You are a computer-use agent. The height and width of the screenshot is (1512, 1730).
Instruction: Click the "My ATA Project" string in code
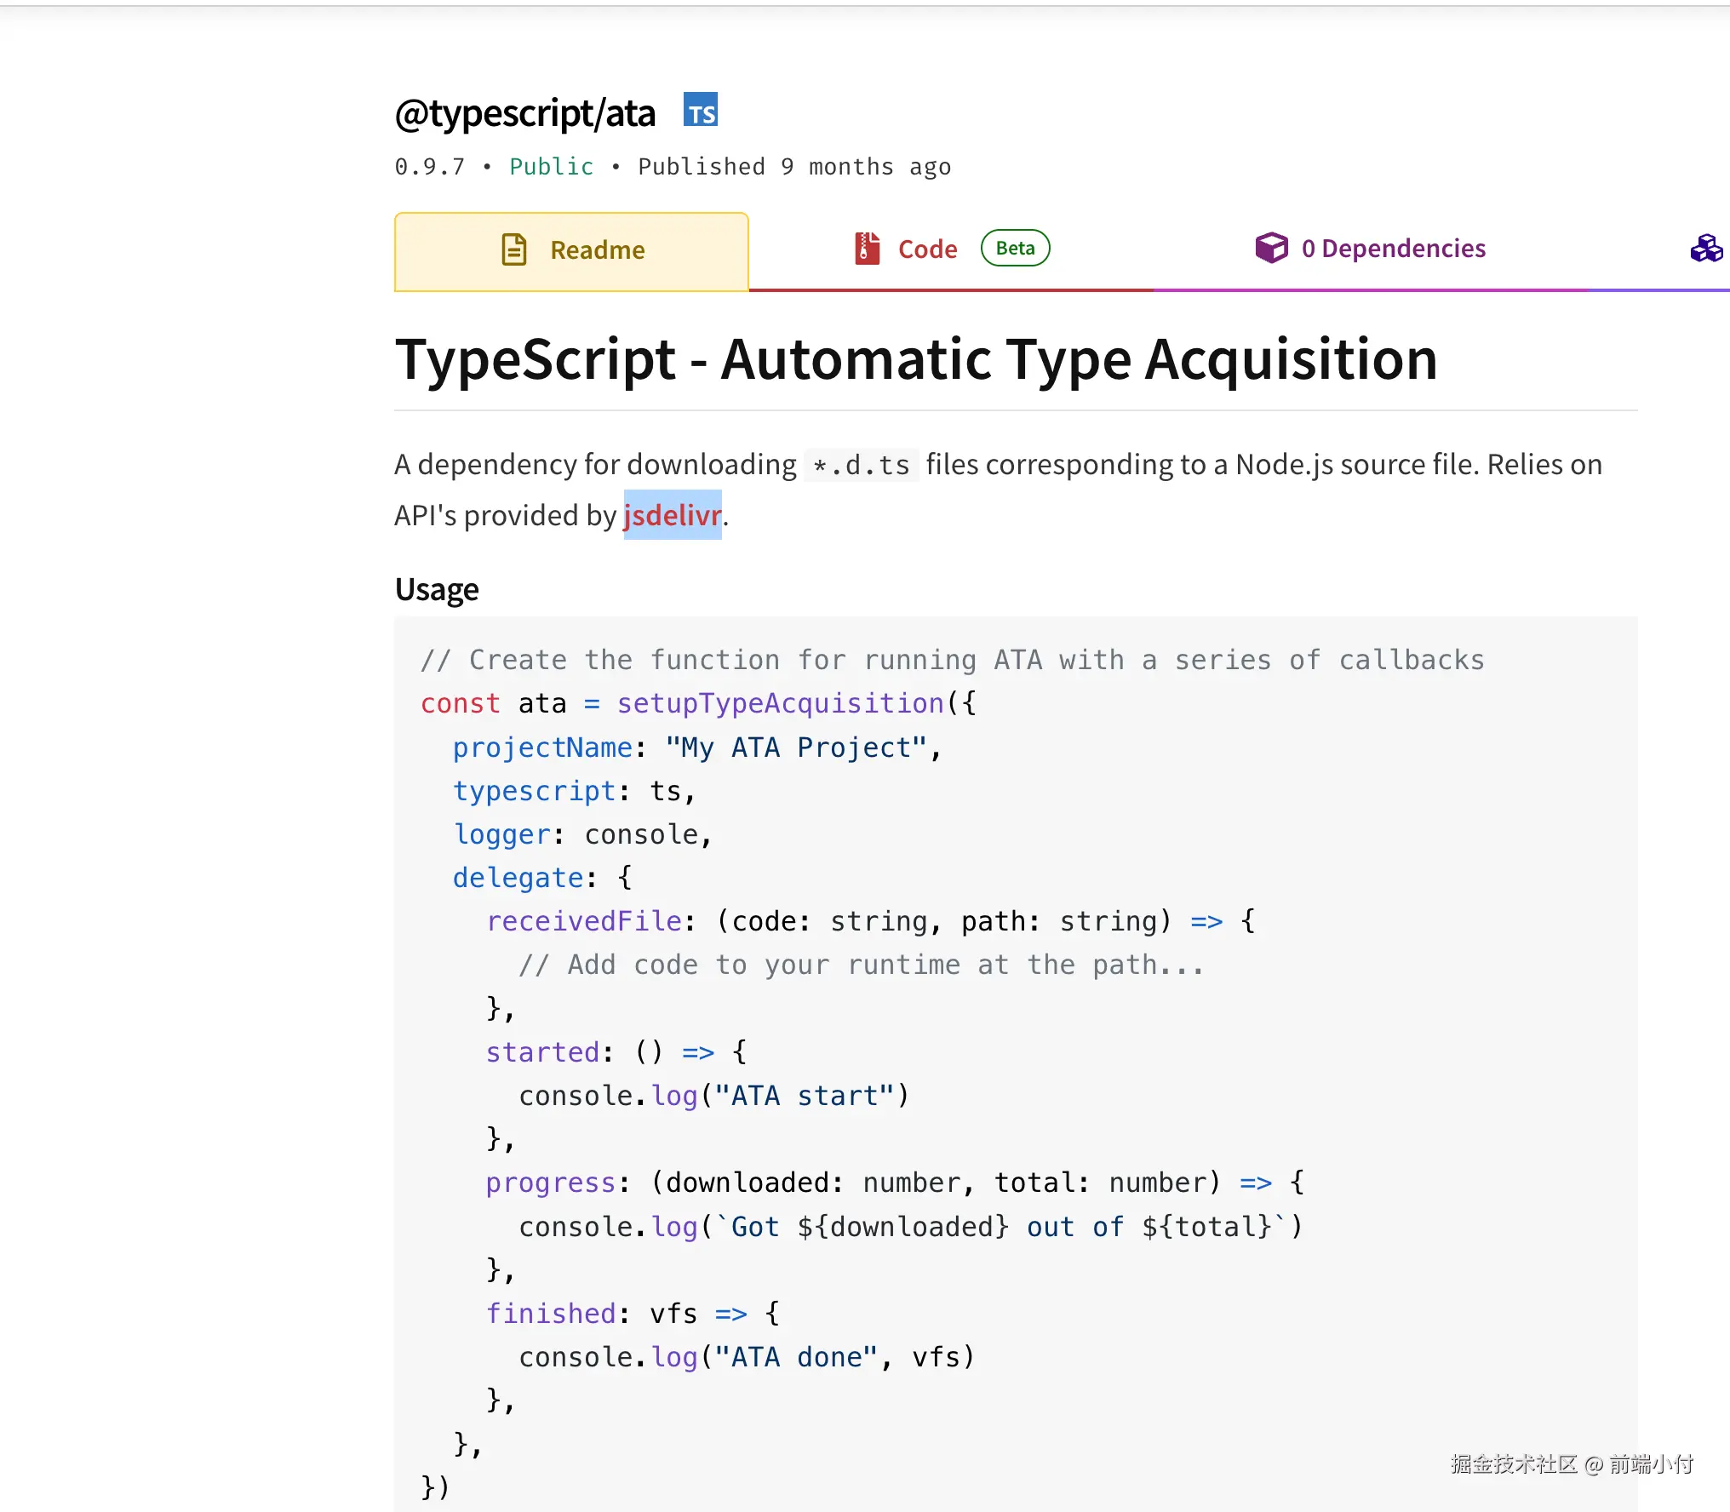(x=795, y=747)
